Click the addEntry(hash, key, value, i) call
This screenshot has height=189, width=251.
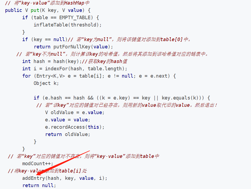(x=65, y=178)
